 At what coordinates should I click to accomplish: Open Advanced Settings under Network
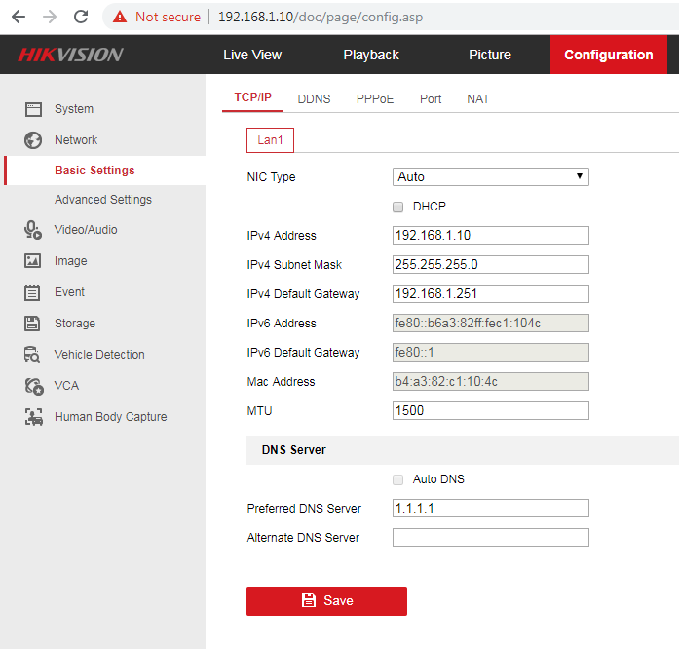click(x=103, y=200)
